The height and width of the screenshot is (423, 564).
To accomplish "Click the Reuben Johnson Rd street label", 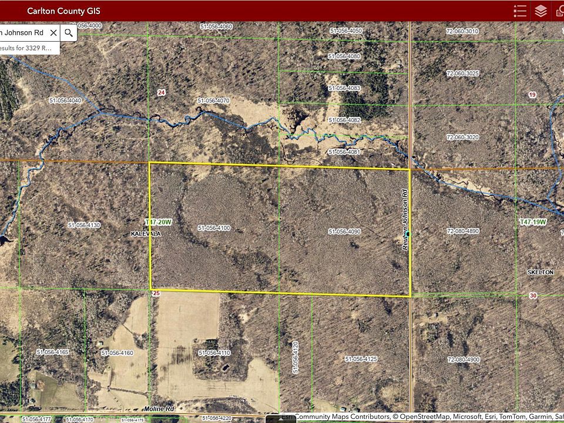I will (405, 219).
